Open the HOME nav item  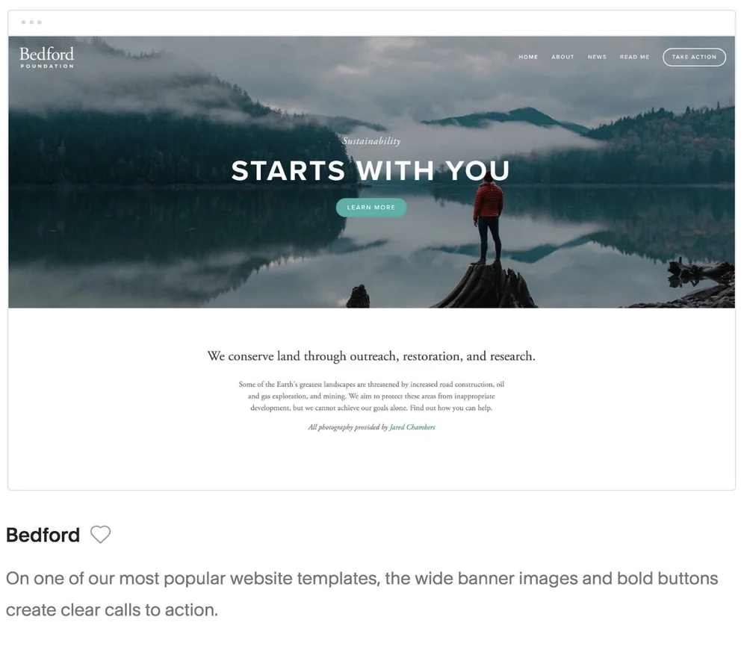[528, 57]
